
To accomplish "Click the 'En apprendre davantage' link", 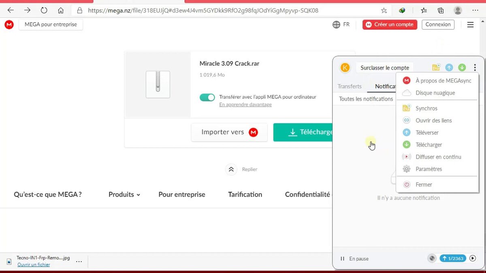I will click(x=245, y=104).
